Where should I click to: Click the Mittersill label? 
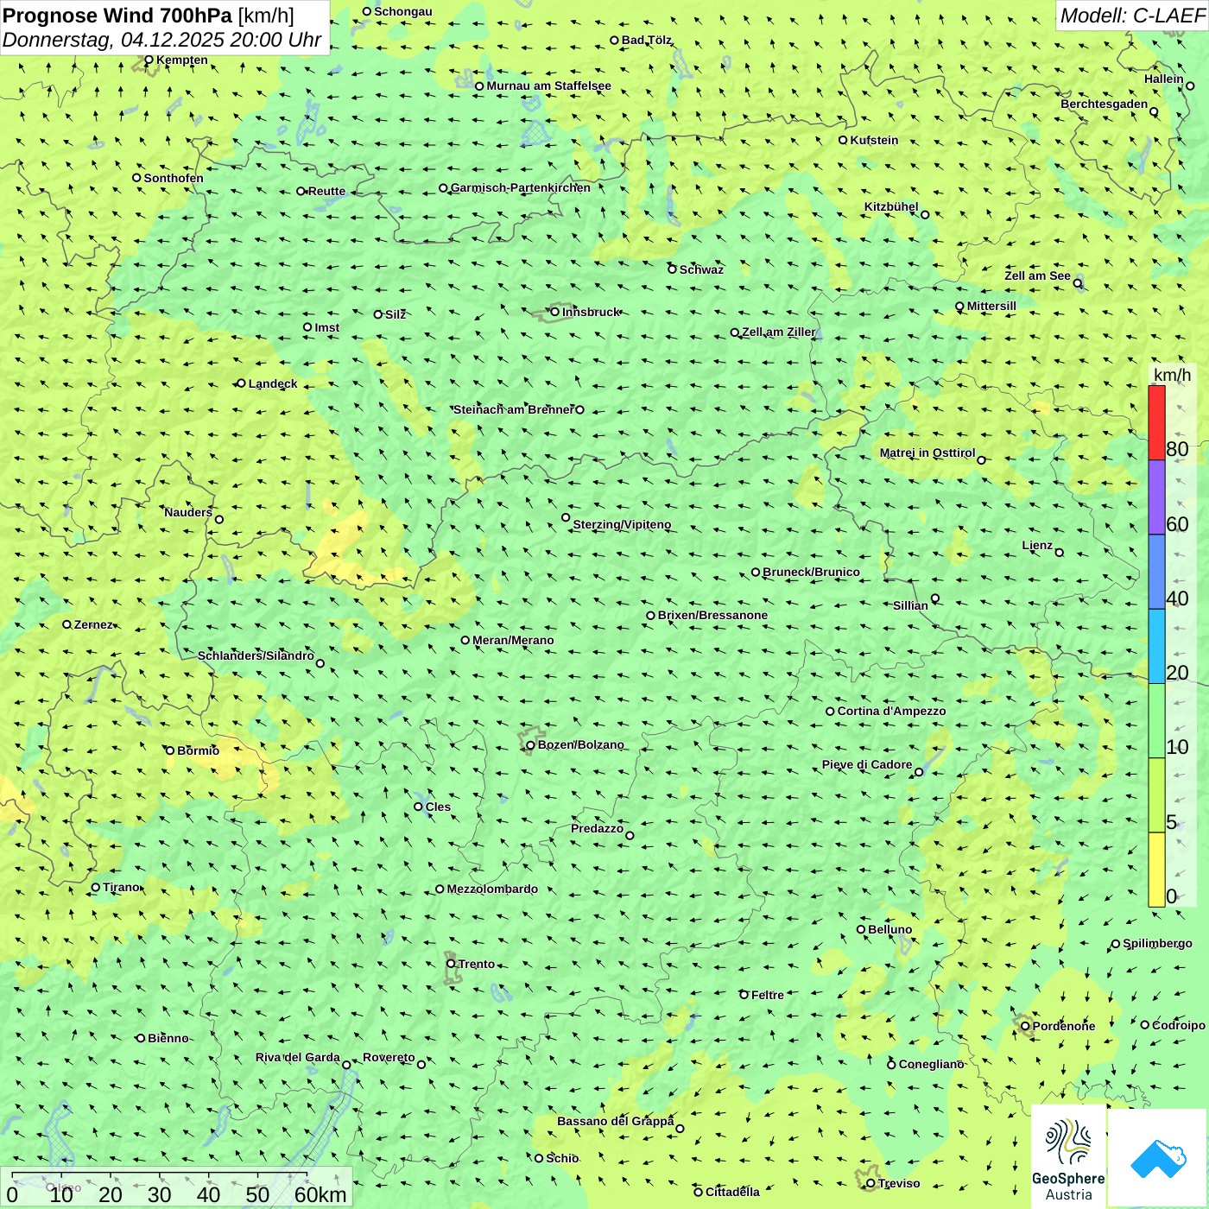pyautogui.click(x=991, y=307)
